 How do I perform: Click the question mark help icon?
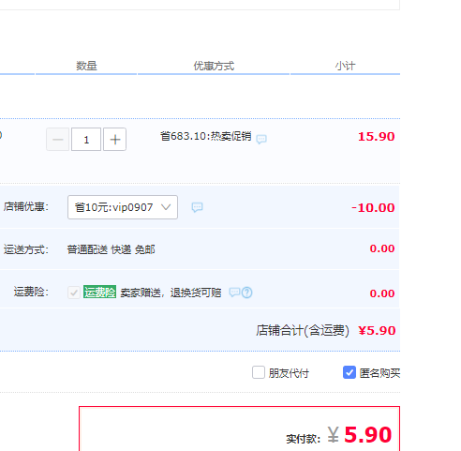pos(247,293)
